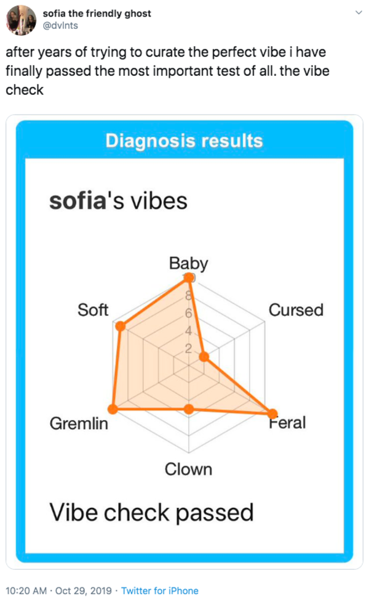Open the attached diagnosis image
The width and height of the screenshot is (369, 604).
coord(184,341)
